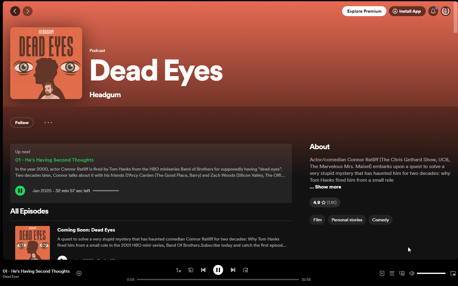
Task: Open the 4.9 star rating button
Action: (x=325, y=202)
